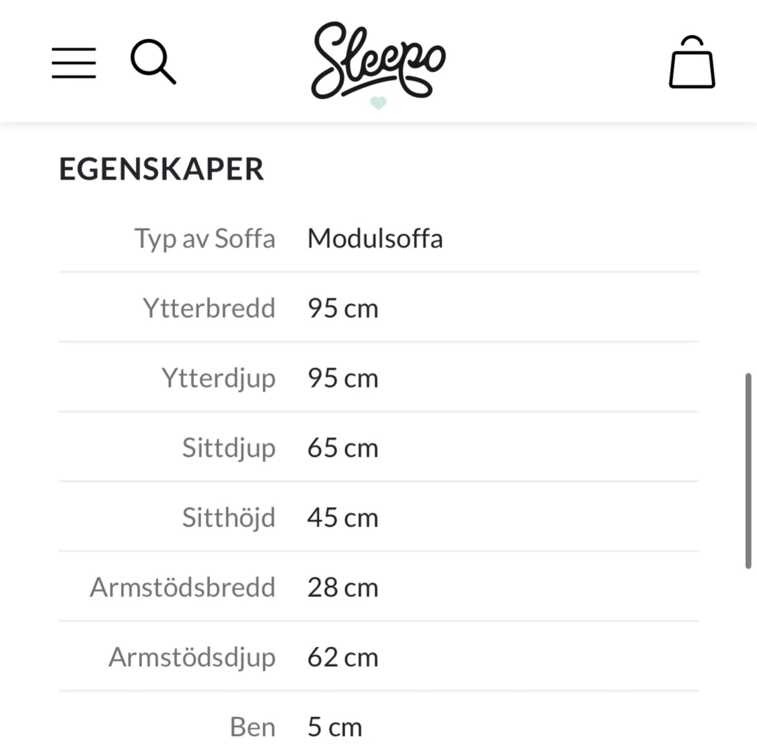
Task: Go to Sleepo home via logo
Action: tap(378, 61)
